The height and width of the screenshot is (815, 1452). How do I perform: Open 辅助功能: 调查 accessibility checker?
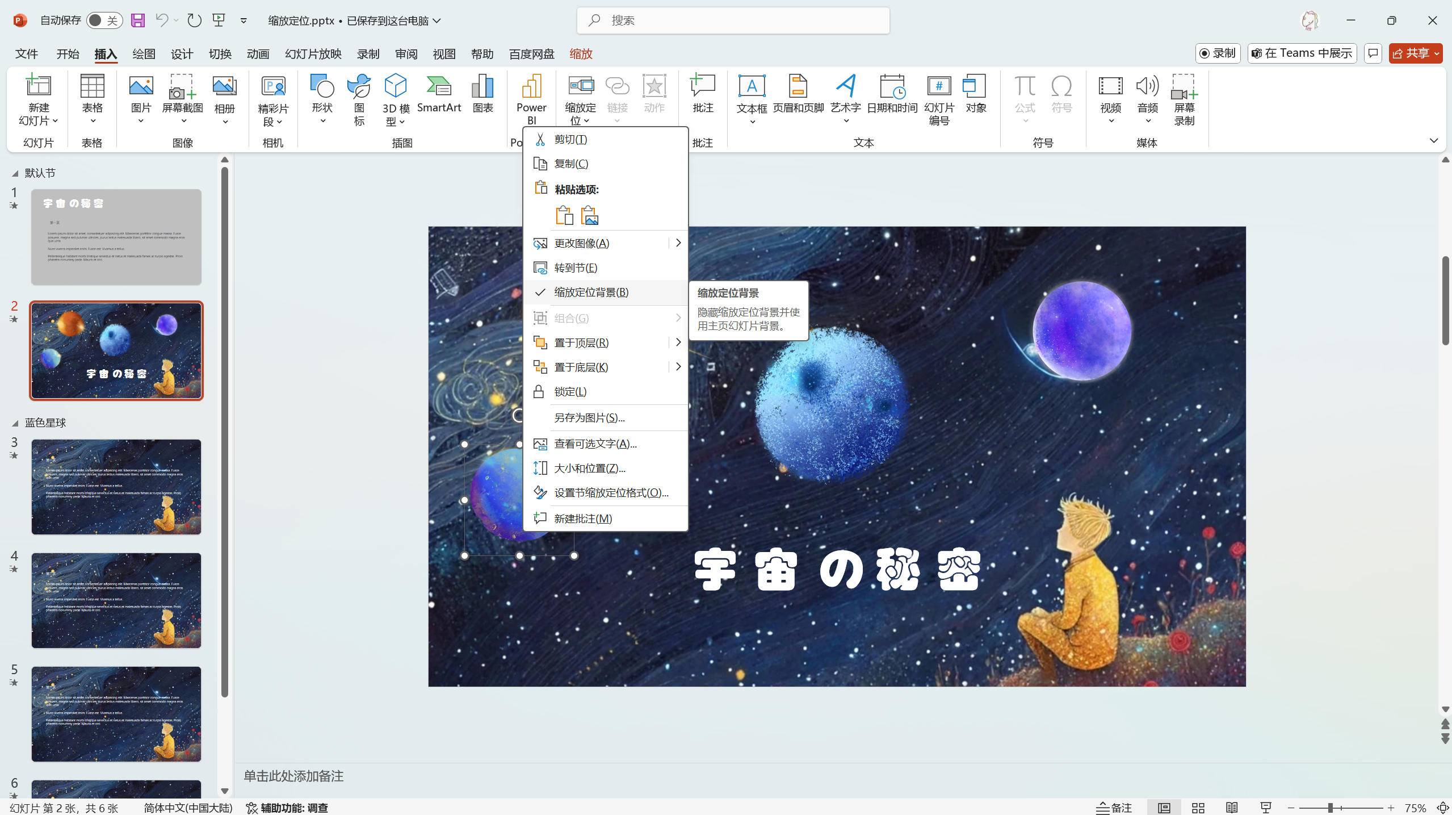point(287,808)
